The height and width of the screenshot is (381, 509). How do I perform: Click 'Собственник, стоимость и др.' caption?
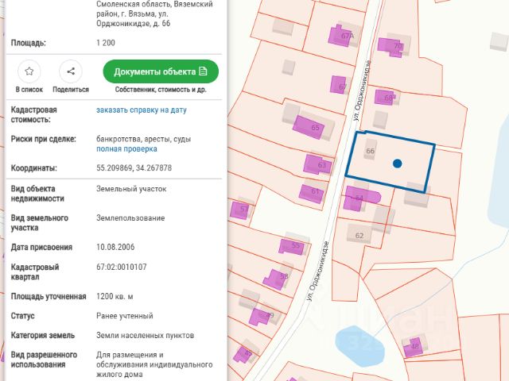(161, 90)
